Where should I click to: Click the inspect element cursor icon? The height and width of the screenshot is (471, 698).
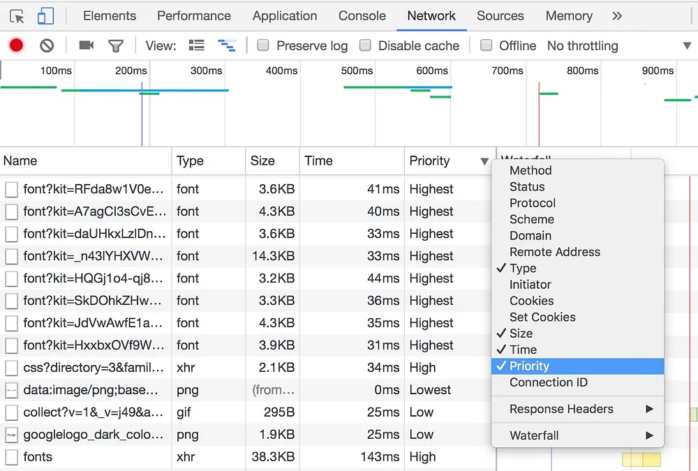coord(17,16)
